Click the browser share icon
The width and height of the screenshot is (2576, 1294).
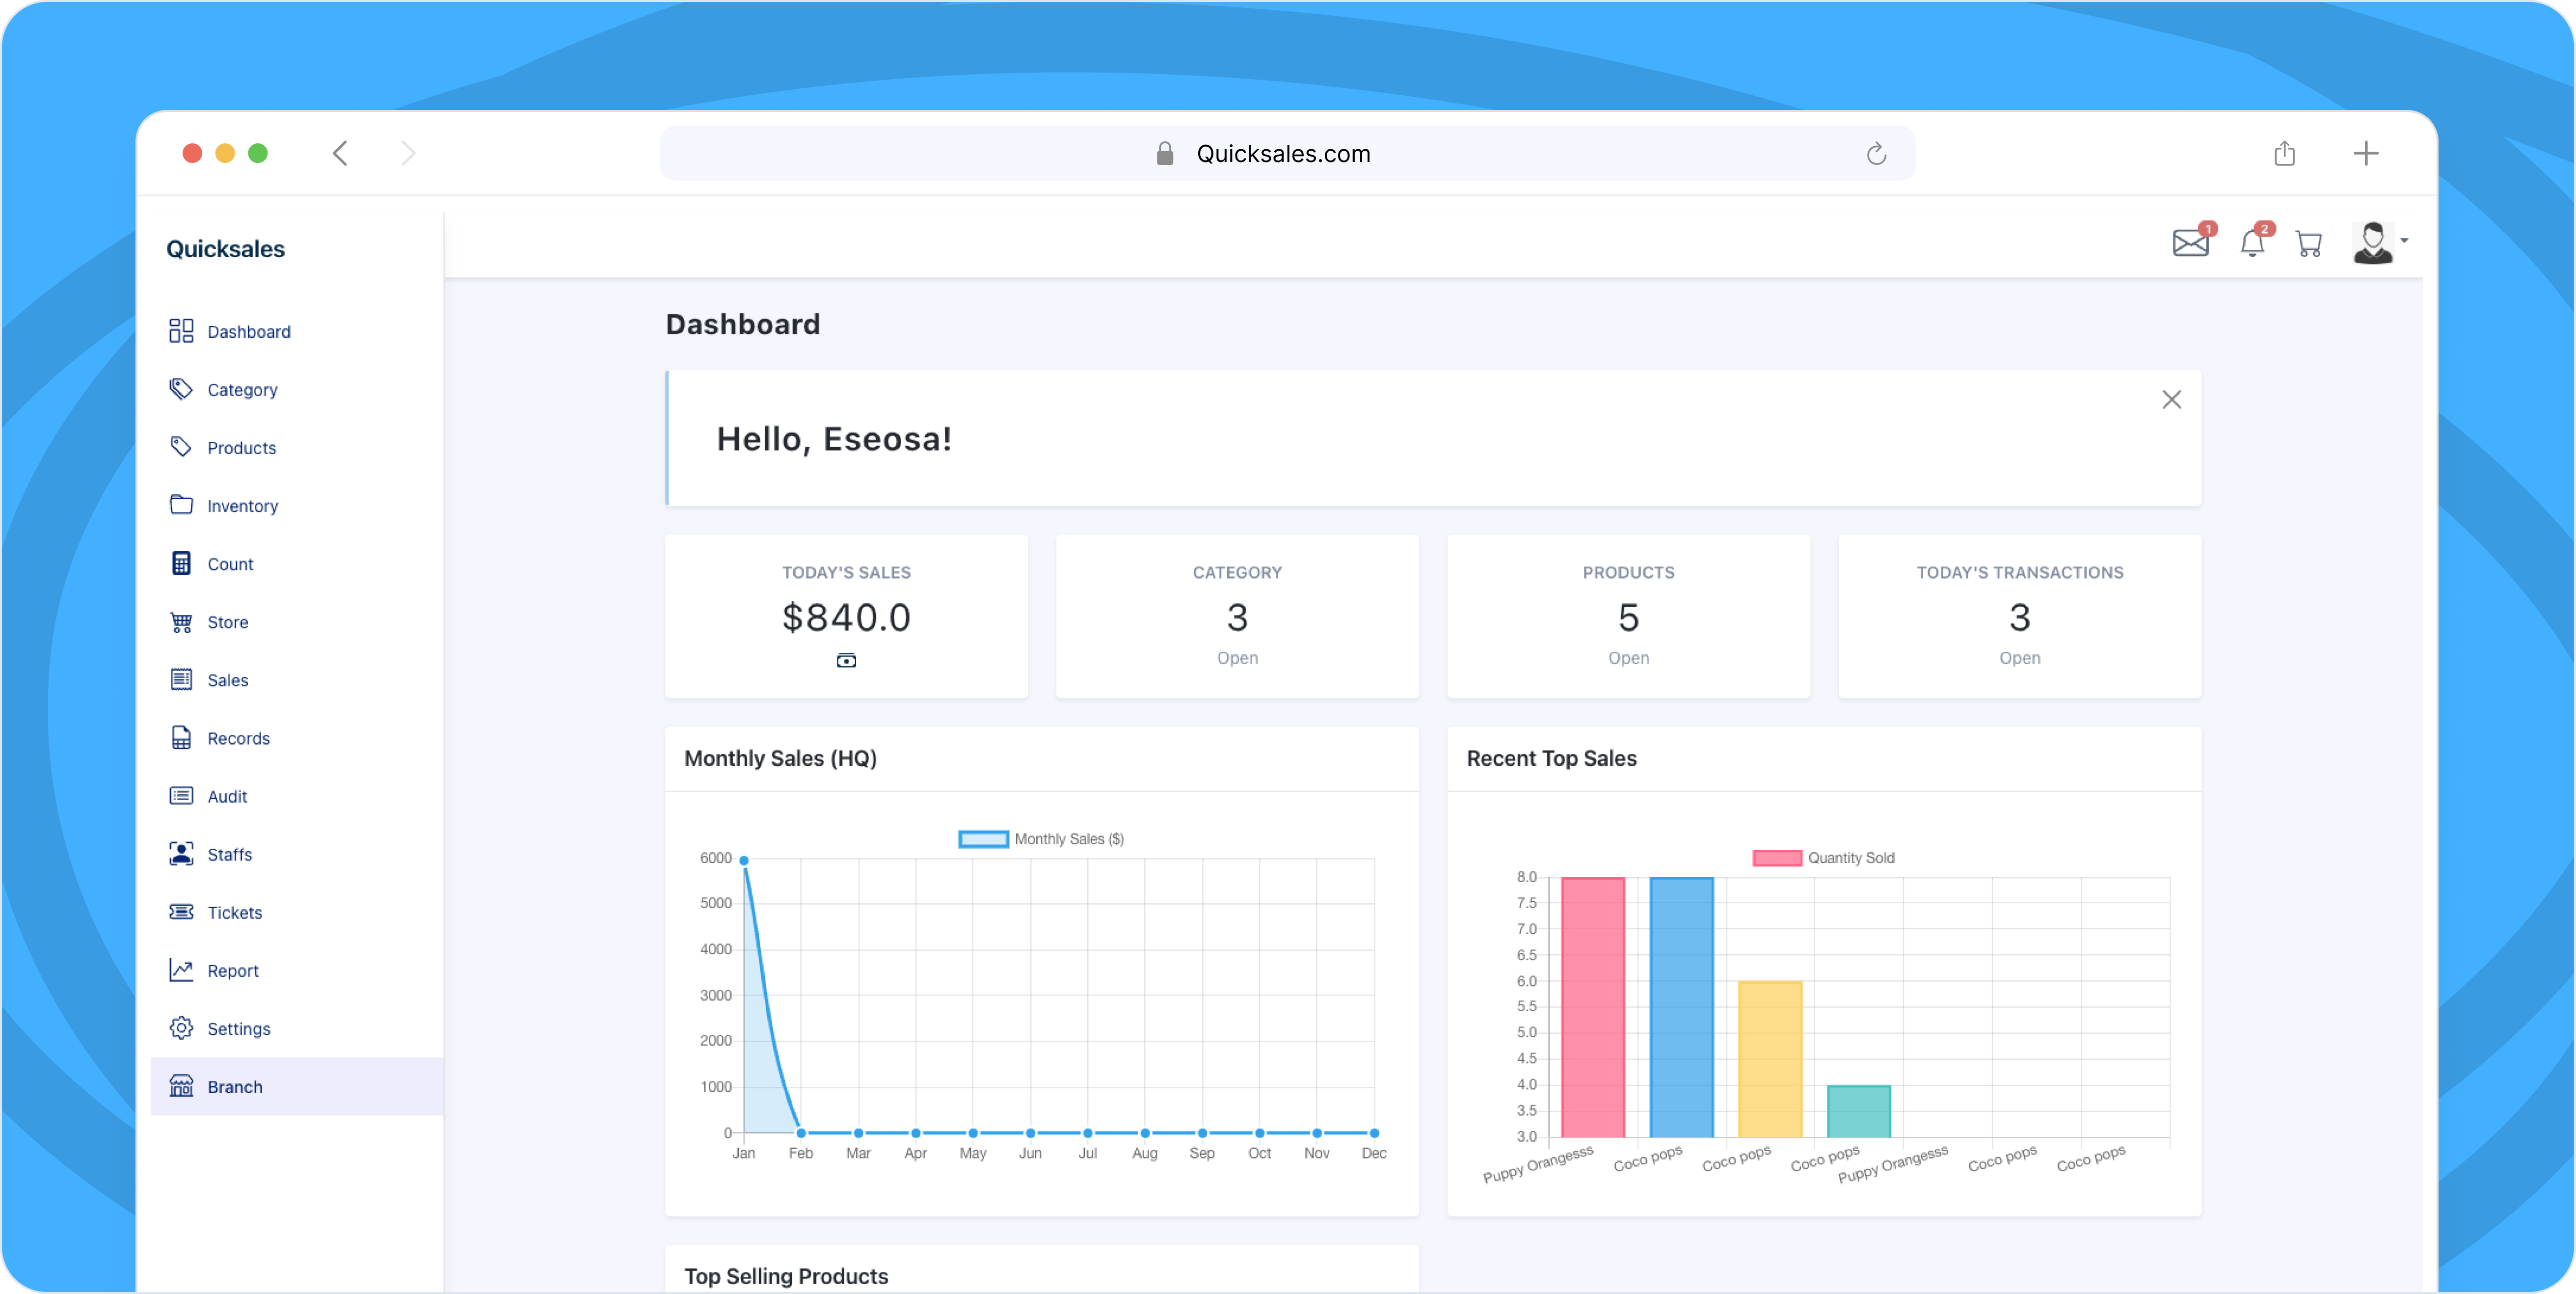coord(2284,153)
